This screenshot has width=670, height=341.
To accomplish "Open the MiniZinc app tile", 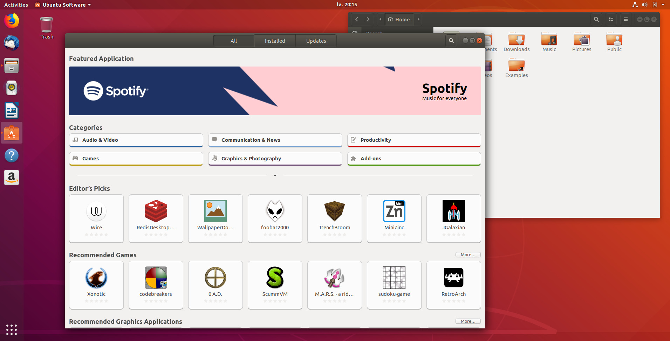I will click(x=394, y=218).
